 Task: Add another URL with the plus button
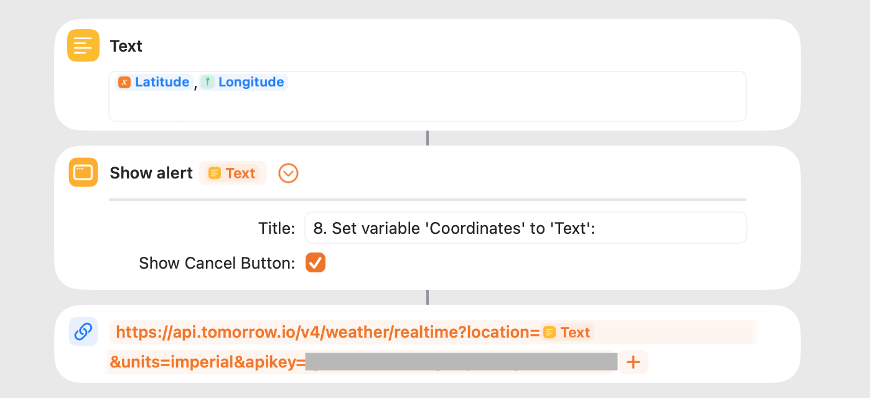633,362
